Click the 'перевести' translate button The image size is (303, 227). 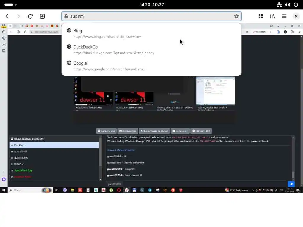260,32
